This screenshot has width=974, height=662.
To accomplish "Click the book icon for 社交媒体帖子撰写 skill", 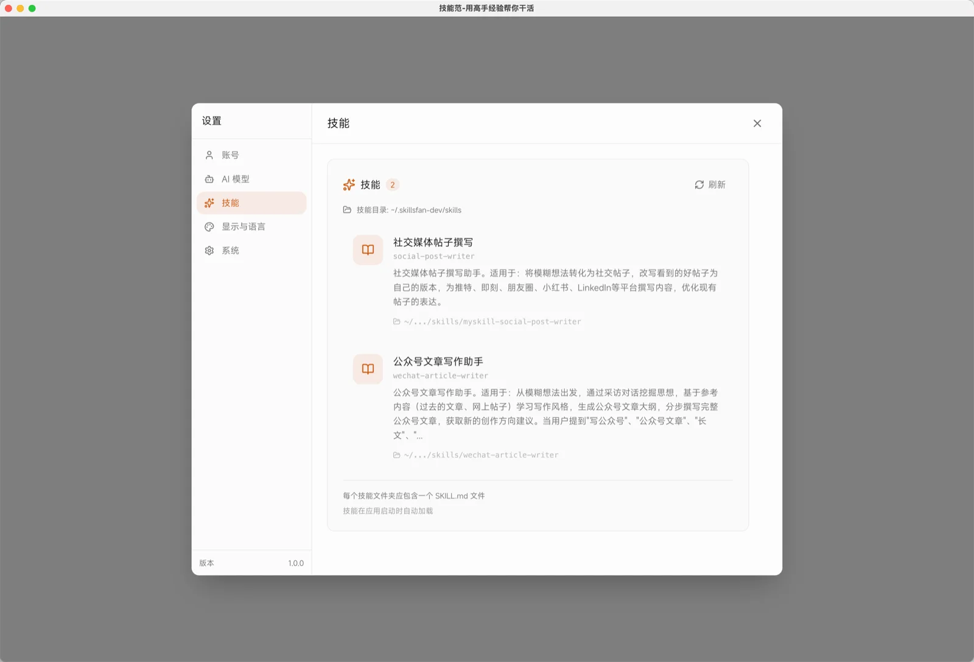I will tap(367, 249).
